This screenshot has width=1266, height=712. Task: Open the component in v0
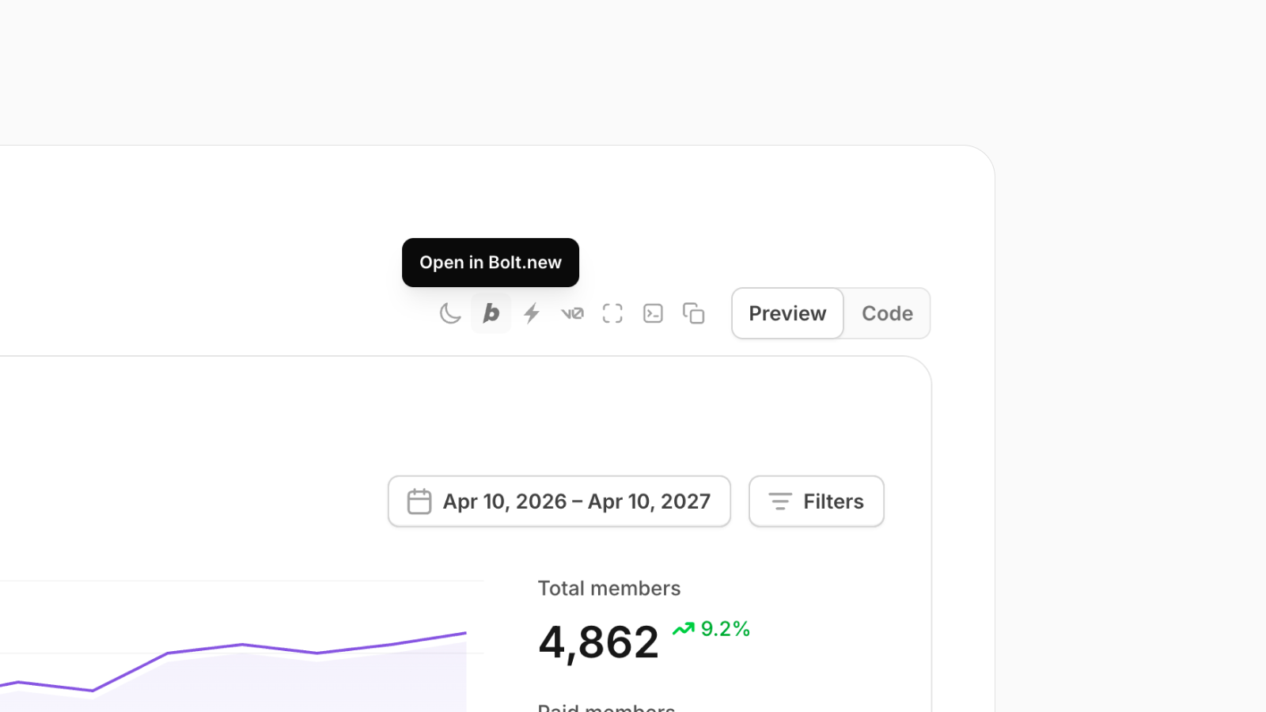(572, 313)
